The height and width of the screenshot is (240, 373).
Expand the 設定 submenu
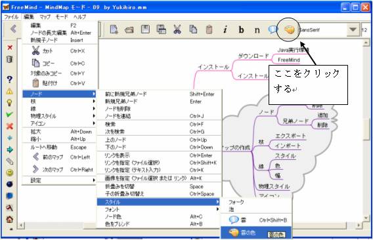(59, 180)
